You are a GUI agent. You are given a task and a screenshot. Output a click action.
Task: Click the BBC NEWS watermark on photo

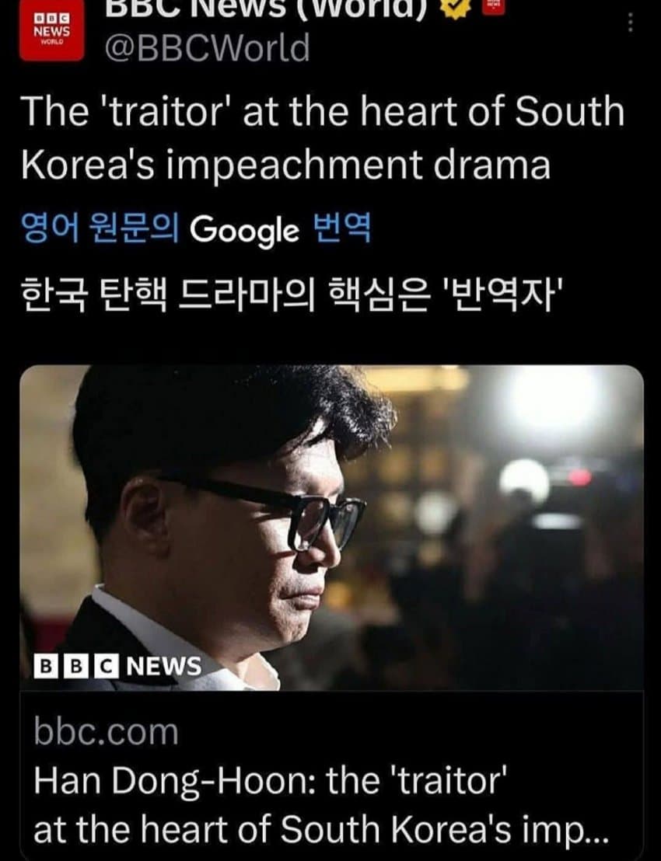[117, 666]
